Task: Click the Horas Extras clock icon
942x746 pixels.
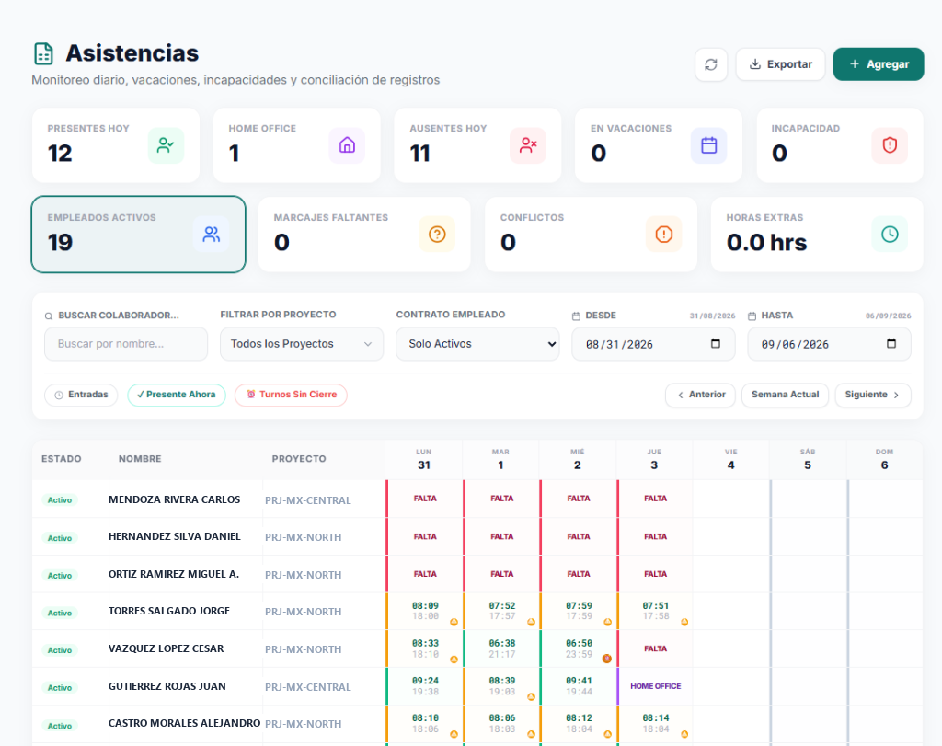Action: [x=890, y=235]
